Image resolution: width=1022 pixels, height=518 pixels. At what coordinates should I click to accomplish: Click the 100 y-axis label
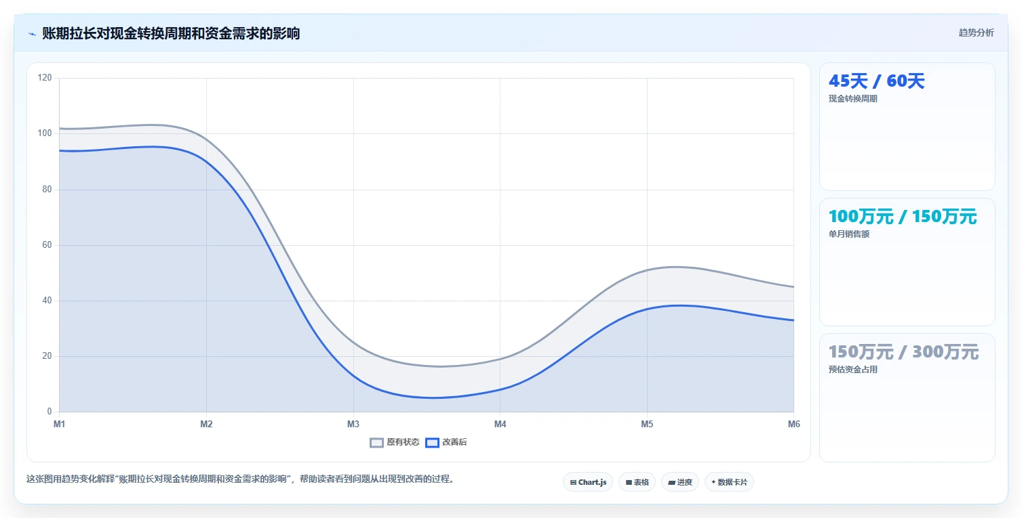click(x=45, y=133)
